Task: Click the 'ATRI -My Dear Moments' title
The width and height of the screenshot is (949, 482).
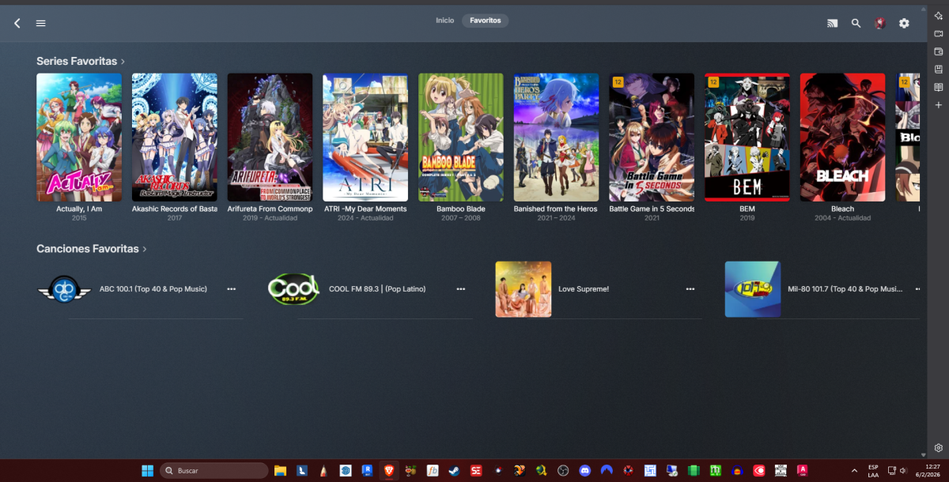Action: 365,209
